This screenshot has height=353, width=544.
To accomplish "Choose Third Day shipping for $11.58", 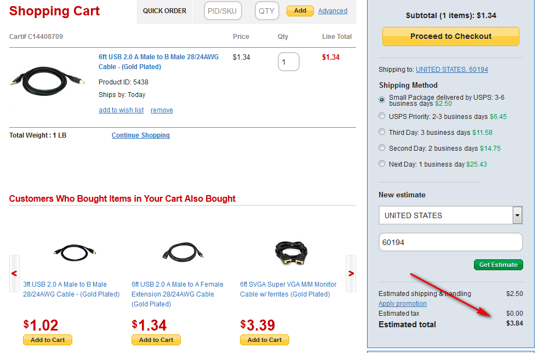I will coord(382,132).
